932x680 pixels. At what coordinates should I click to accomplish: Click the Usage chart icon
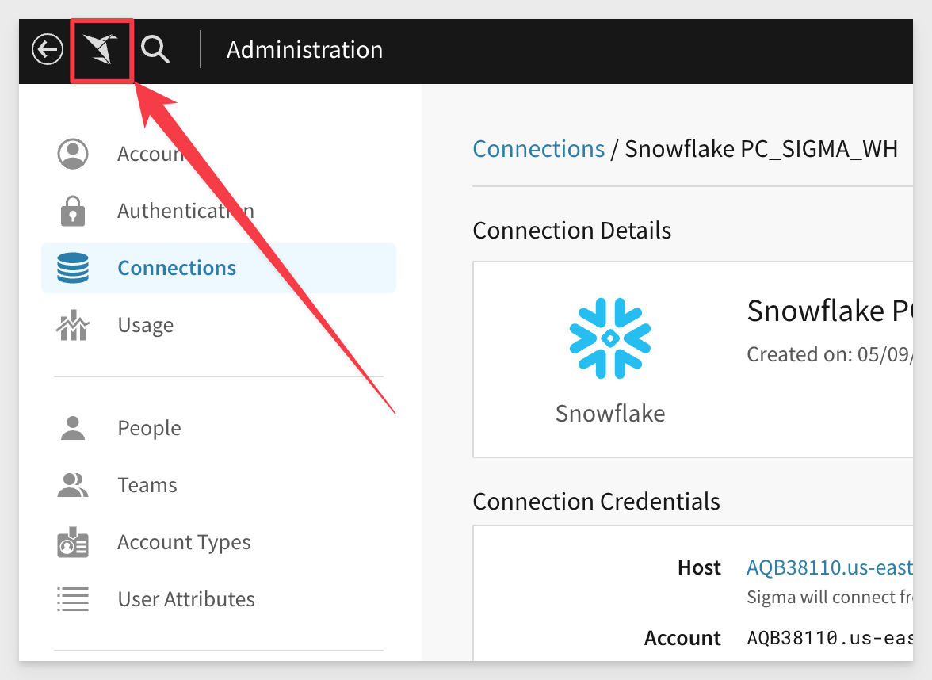click(73, 325)
